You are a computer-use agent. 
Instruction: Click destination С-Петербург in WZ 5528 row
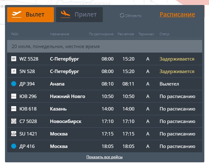[x=64, y=59]
